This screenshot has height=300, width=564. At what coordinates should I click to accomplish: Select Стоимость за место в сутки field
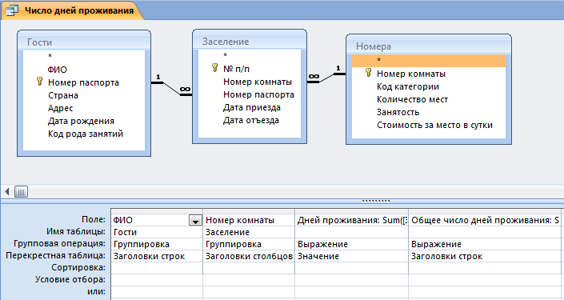[434, 125]
